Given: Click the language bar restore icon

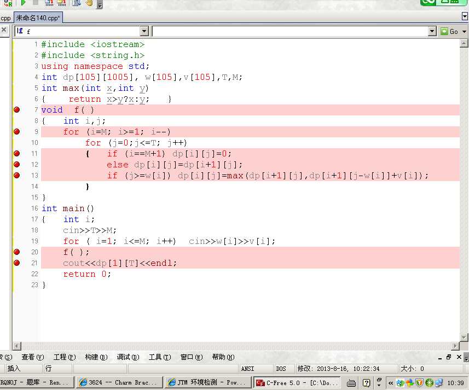Looking at the screenshot, I should [x=379, y=380].
